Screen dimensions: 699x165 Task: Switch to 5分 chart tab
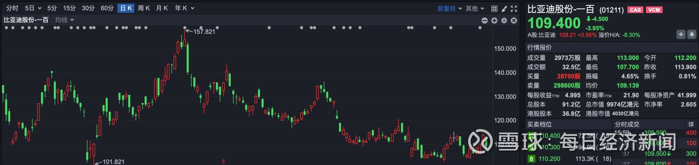click(52, 8)
